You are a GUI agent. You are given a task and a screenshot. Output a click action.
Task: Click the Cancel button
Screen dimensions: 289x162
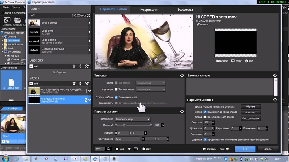tap(268, 149)
